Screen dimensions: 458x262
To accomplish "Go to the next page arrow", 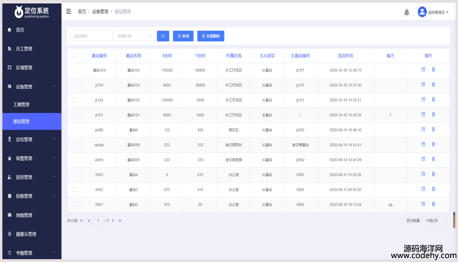I will pyautogui.click(x=113, y=221).
